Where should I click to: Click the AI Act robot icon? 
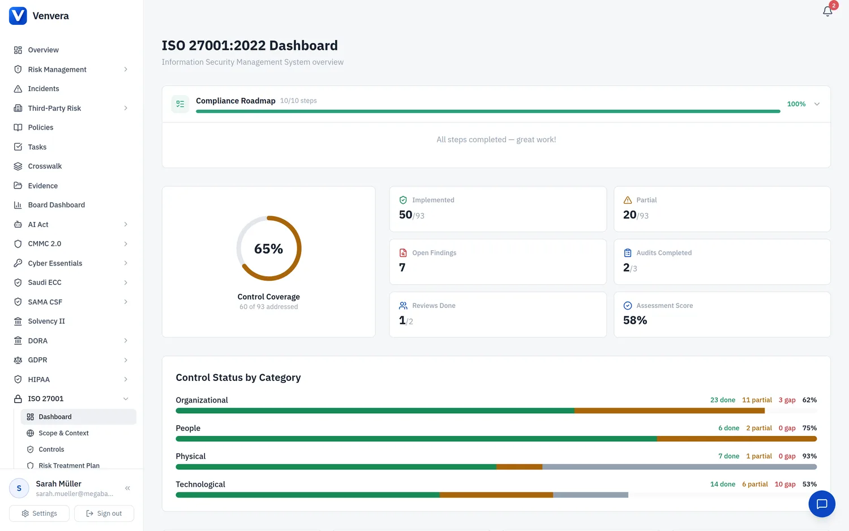pos(18,224)
